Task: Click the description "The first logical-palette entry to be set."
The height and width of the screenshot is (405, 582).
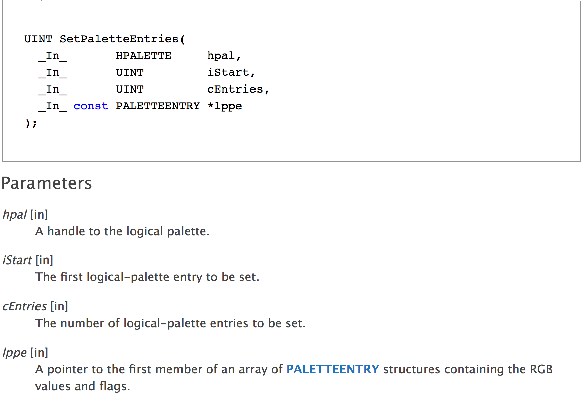Action: (147, 277)
